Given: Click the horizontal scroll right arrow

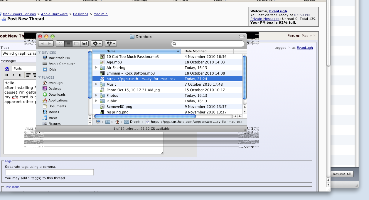Looking at the screenshot, I should [240, 116].
